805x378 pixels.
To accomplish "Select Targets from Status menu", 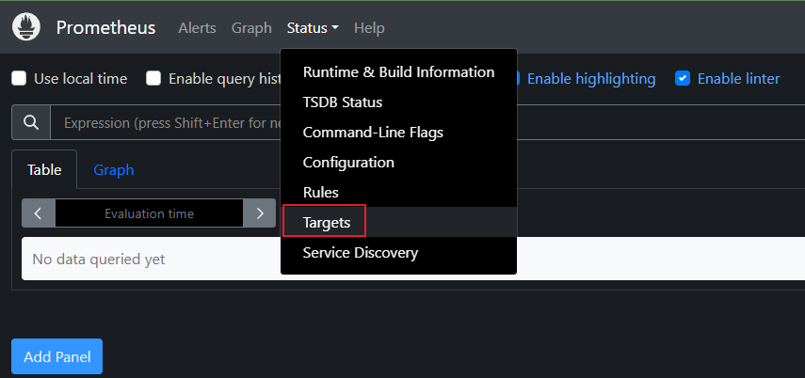I will pyautogui.click(x=398, y=222).
